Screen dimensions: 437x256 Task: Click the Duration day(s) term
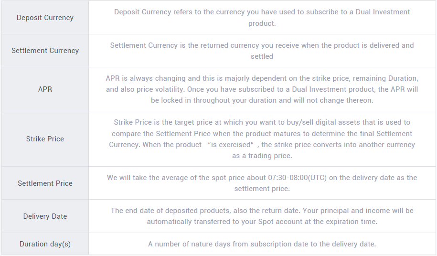[x=45, y=244]
